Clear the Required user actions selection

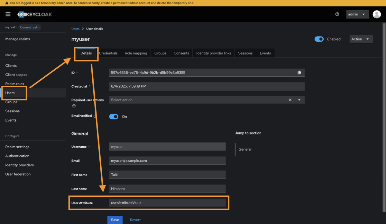point(290,100)
